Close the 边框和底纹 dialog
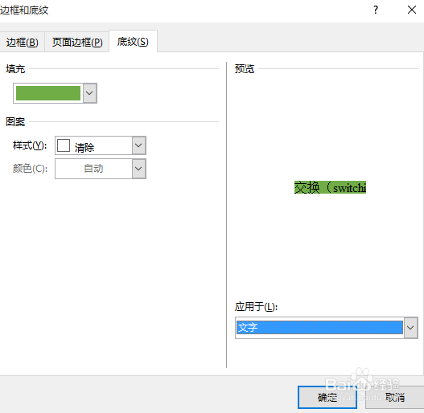Image resolution: width=424 pixels, height=413 pixels. tap(412, 10)
